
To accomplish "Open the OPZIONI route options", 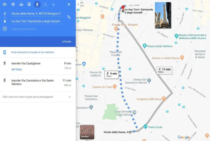I will click(x=67, y=42).
